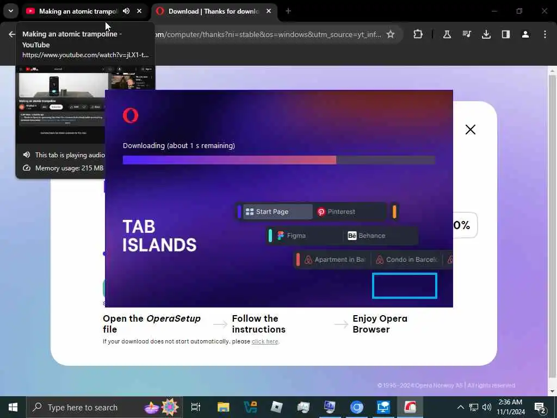Open the media controls icon in toolbar

[x=467, y=34]
